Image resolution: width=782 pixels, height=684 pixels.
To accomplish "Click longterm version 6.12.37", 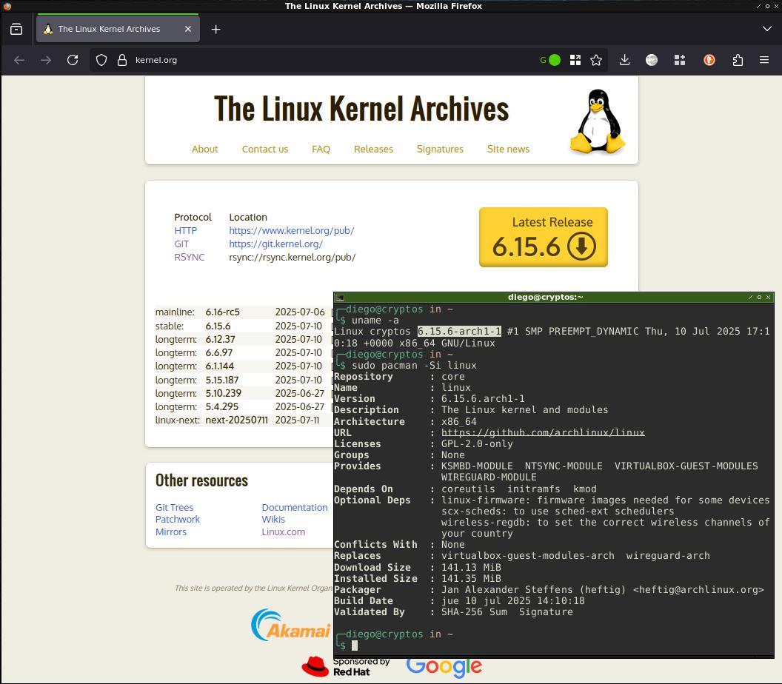I will pyautogui.click(x=220, y=340).
